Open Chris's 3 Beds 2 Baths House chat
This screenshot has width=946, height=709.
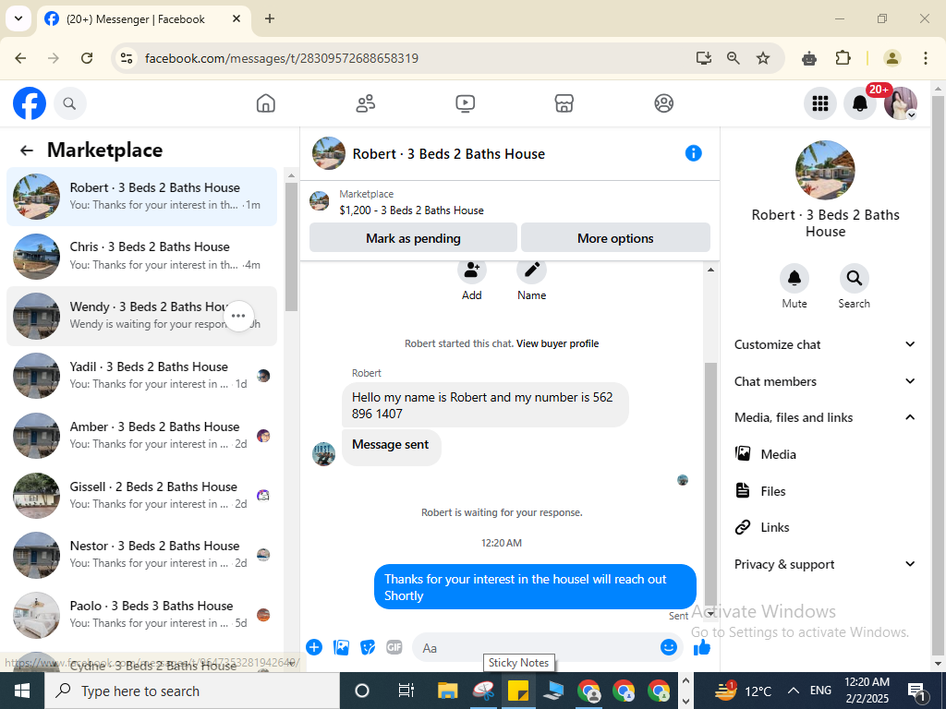[x=141, y=256]
